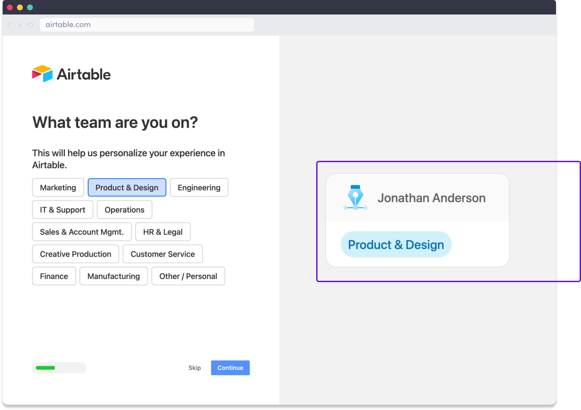Click the browser forward arrow

click(x=19, y=25)
